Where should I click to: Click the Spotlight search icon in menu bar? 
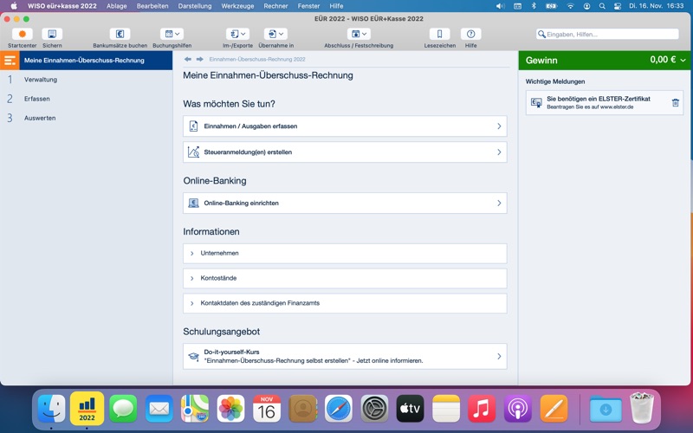602,6
